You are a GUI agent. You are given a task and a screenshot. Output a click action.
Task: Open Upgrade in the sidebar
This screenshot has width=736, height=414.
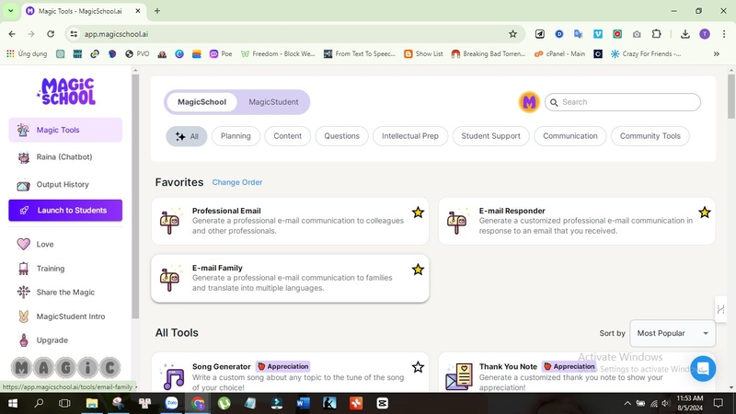pyautogui.click(x=65, y=340)
